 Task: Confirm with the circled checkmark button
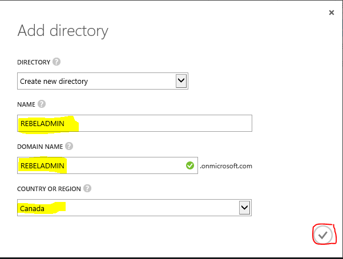pyautogui.click(x=323, y=235)
